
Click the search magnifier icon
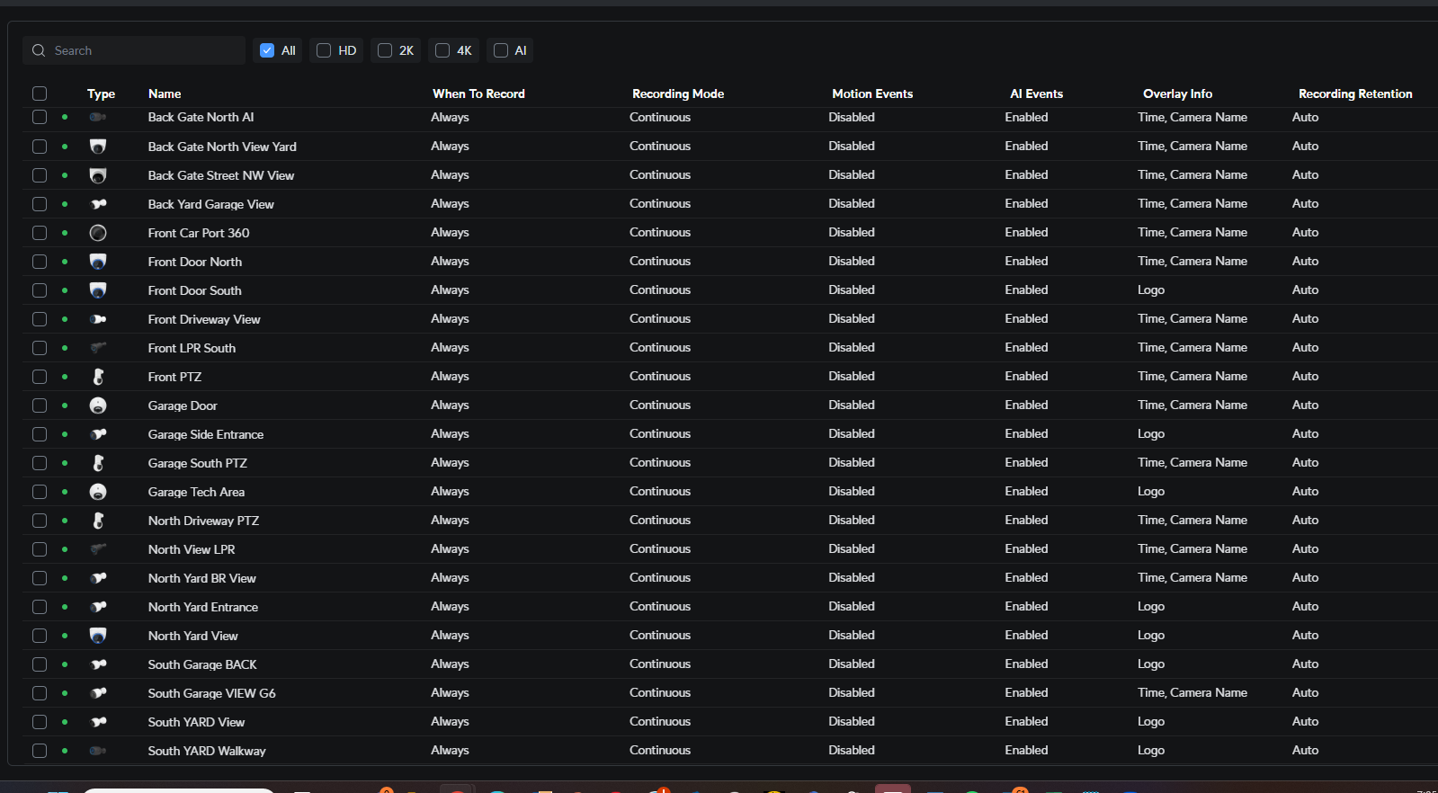(x=39, y=50)
